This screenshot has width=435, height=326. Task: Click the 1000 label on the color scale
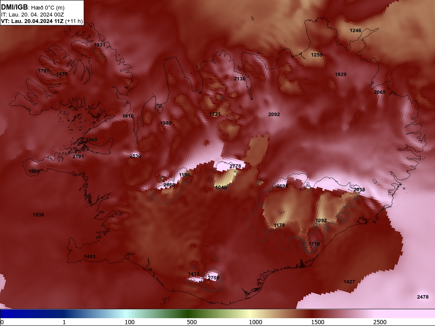pyautogui.click(x=256, y=322)
